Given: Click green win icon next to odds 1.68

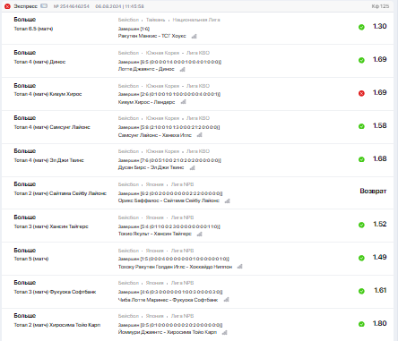Looking at the screenshot, I should 361,159.
